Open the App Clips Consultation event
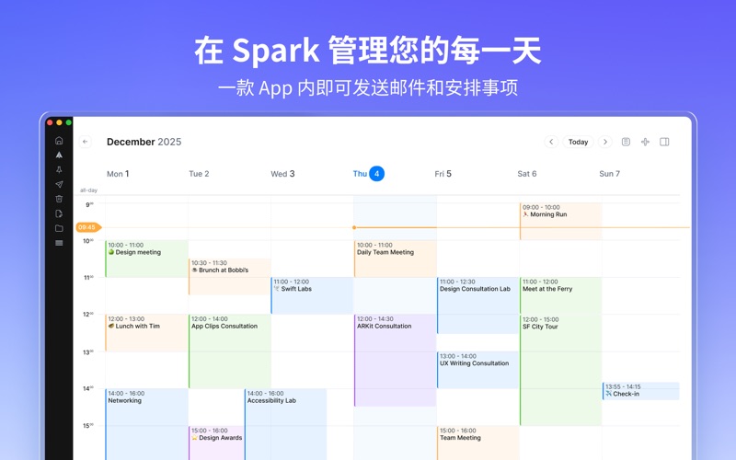The width and height of the screenshot is (736, 460). [x=229, y=351]
